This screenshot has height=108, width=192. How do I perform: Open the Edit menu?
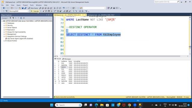tap(7, 5)
